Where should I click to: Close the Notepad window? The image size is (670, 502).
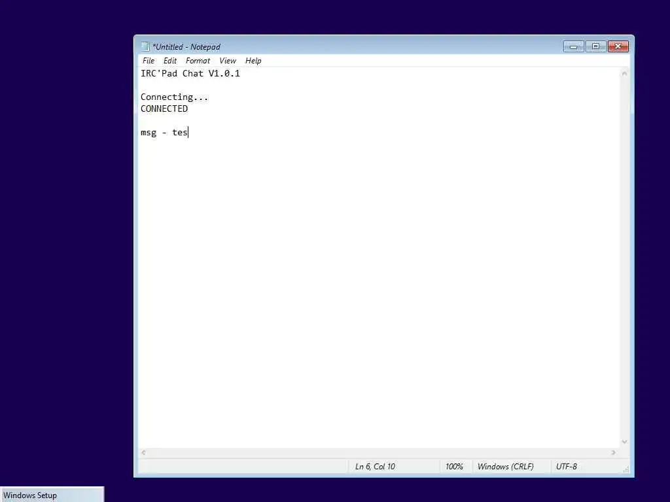(618, 46)
